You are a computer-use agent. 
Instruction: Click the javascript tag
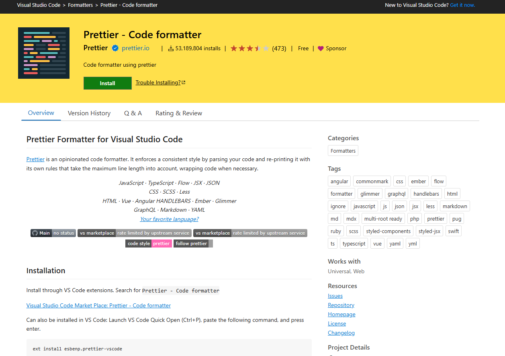point(364,206)
